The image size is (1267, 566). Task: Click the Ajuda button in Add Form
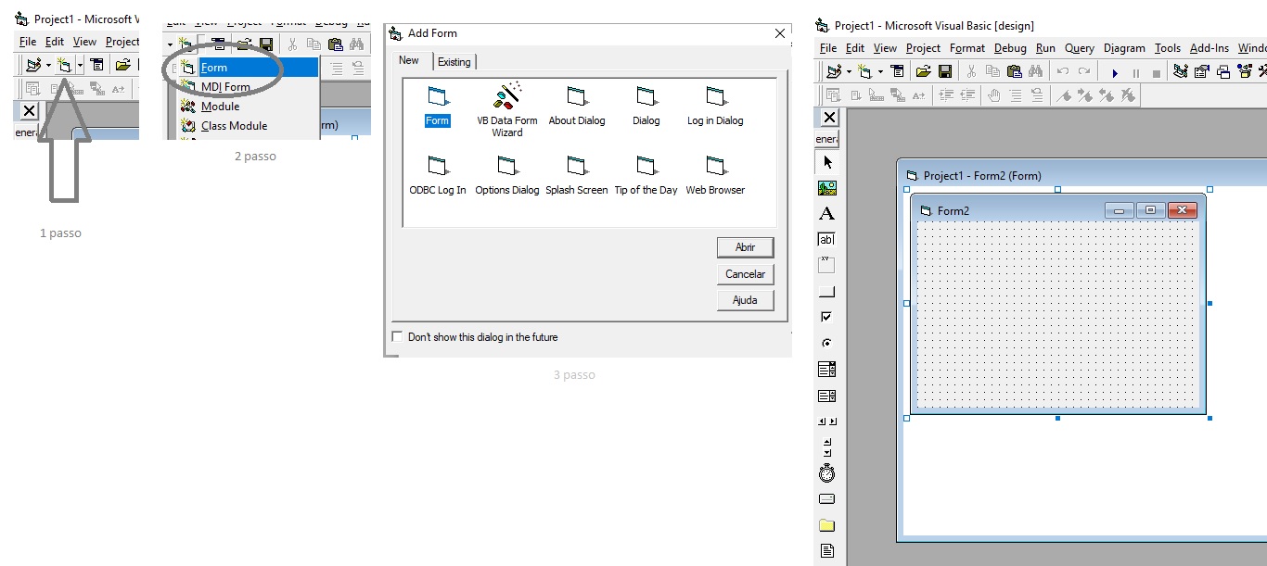pos(746,300)
